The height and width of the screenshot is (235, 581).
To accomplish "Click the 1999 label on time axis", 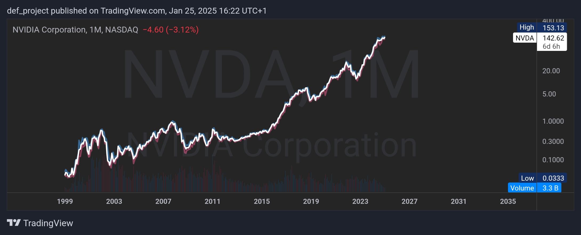I will coord(65,201).
